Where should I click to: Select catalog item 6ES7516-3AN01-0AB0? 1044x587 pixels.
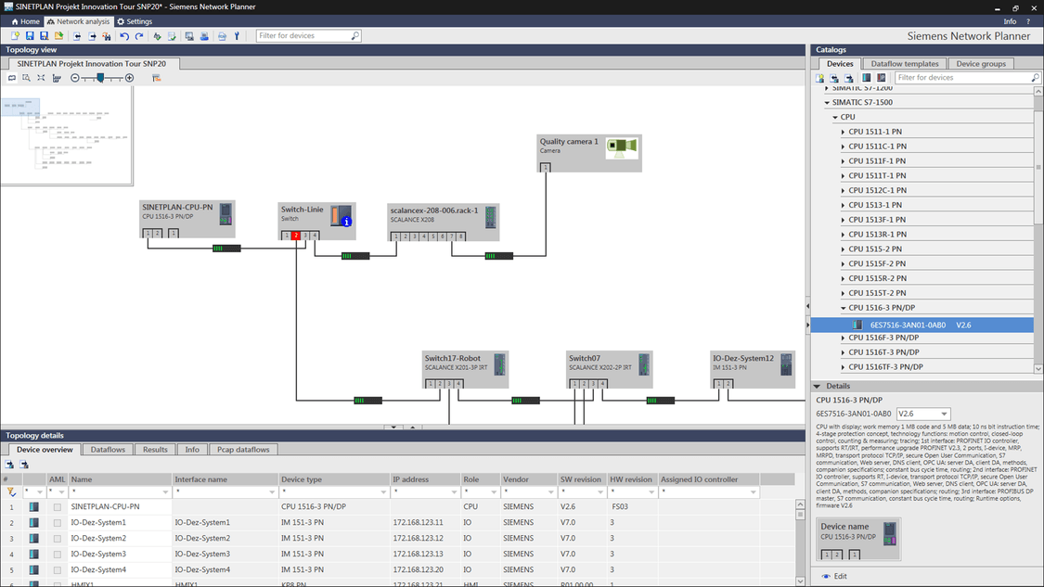coord(922,325)
